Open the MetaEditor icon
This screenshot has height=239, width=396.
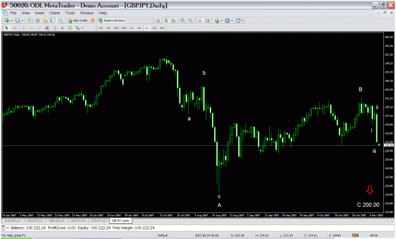point(93,20)
